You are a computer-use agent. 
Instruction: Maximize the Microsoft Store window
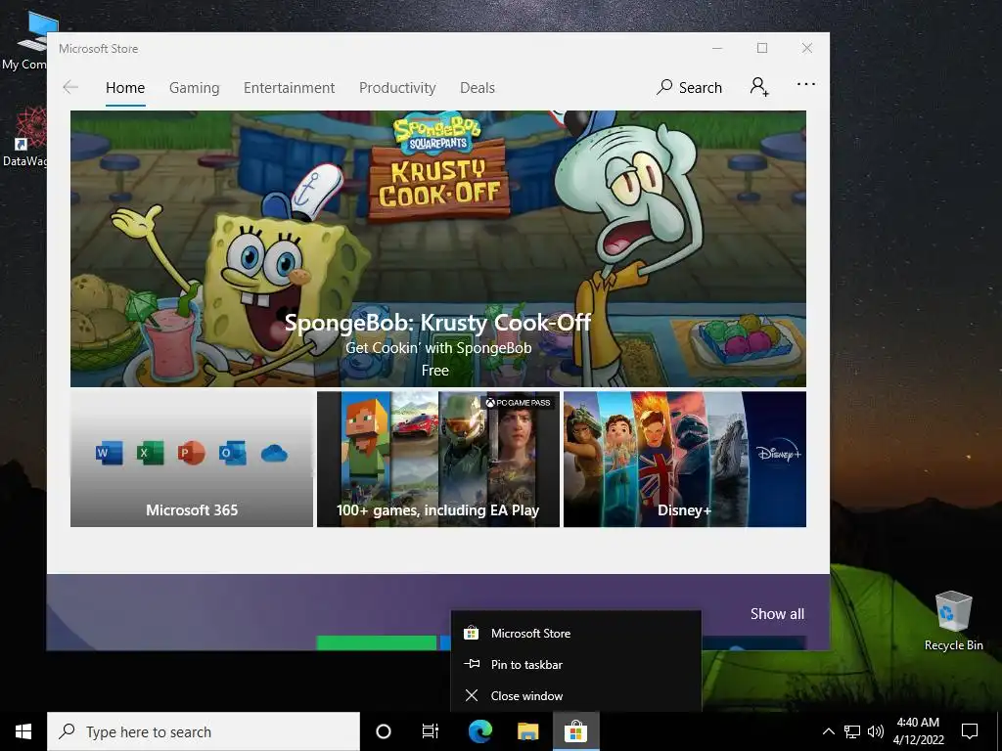tap(762, 49)
